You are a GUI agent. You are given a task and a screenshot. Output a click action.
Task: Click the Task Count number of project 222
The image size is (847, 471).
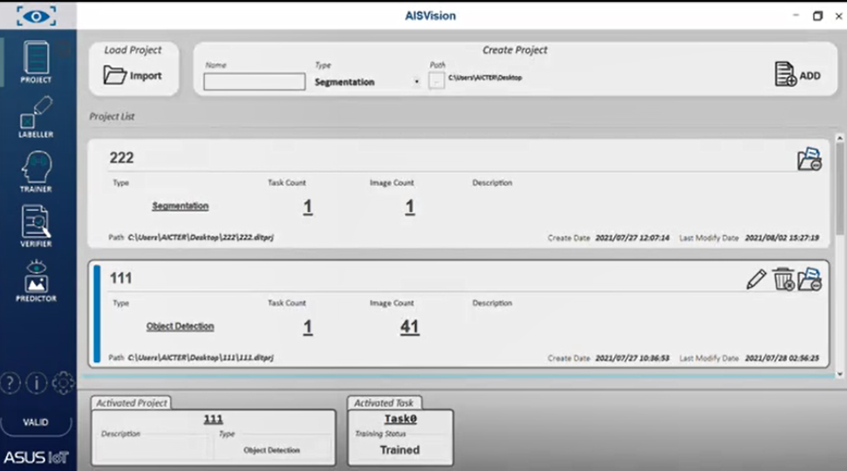coord(307,207)
